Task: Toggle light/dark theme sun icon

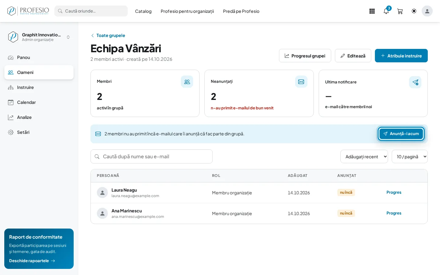Action: click(414, 11)
